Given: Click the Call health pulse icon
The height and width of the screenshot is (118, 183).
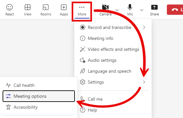Looking at the screenshot, I should coord(8,85).
